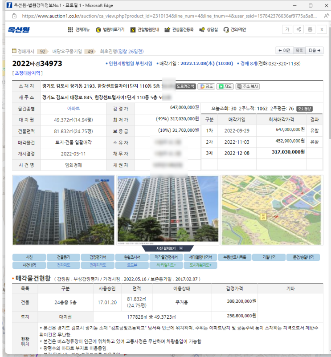Click the 452,900,000원 second round price
Screen dimensions: 331x357
(290, 141)
